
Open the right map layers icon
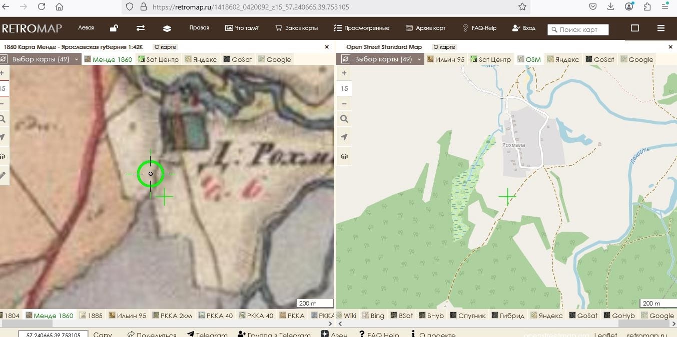pos(344,156)
